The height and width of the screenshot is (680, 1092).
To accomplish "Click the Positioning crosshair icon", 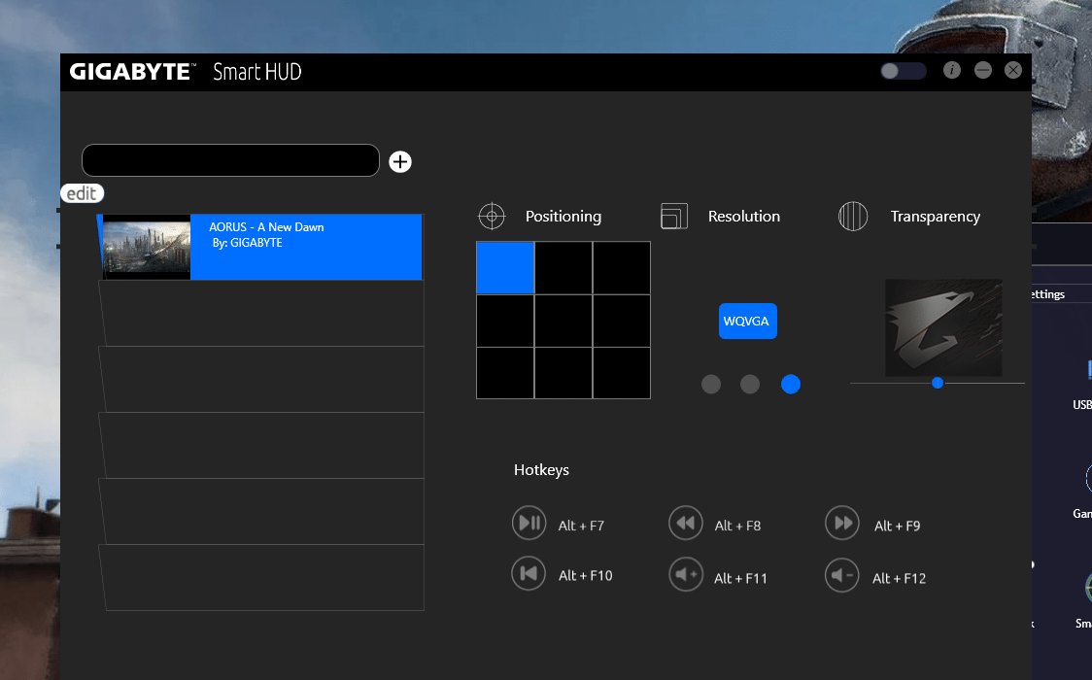I will [x=492, y=217].
